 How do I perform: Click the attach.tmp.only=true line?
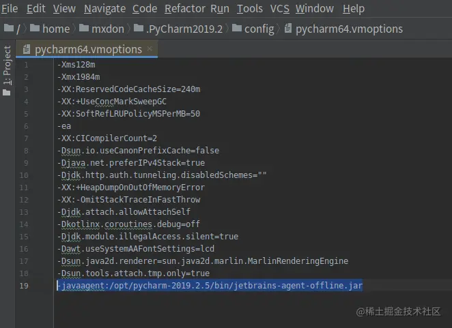pos(133,273)
